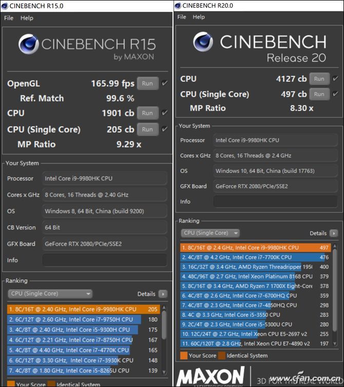Run the R20 CPU benchmark
344x387 pixels.
[x=319, y=79]
